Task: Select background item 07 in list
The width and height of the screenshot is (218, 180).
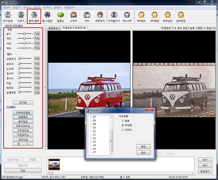Action: (94, 117)
